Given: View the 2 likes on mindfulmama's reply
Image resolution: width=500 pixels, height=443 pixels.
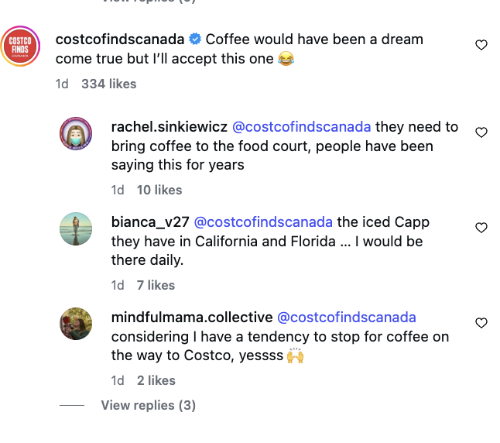Looking at the screenshot, I should coord(156,380).
